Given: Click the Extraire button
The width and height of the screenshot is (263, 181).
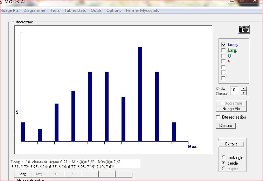Looking at the screenshot, I should [x=231, y=144].
